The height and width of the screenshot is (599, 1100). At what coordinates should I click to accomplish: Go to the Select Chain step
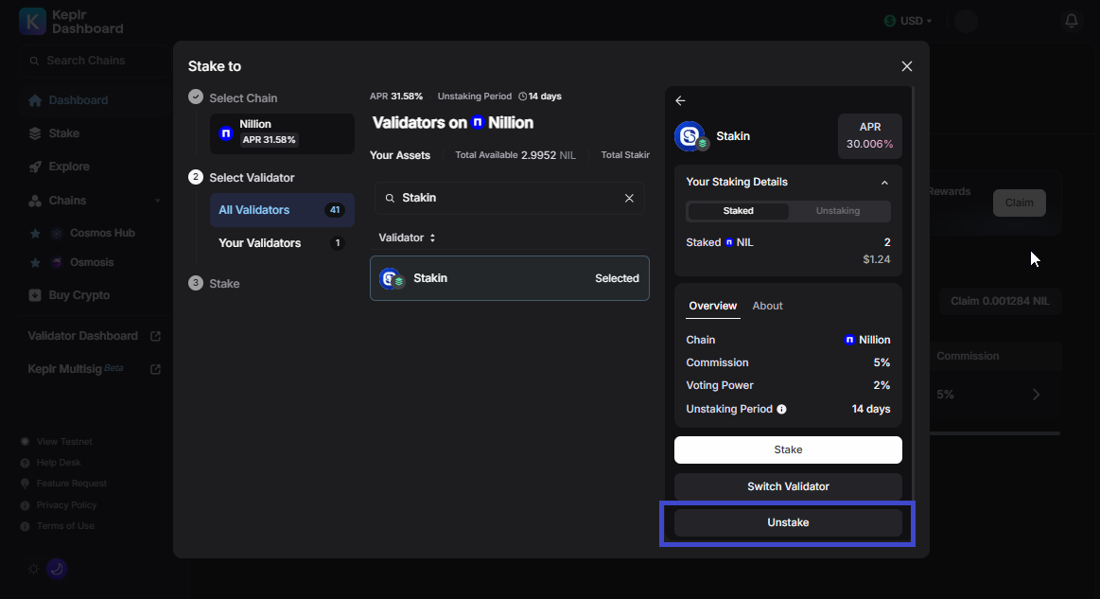(x=243, y=98)
